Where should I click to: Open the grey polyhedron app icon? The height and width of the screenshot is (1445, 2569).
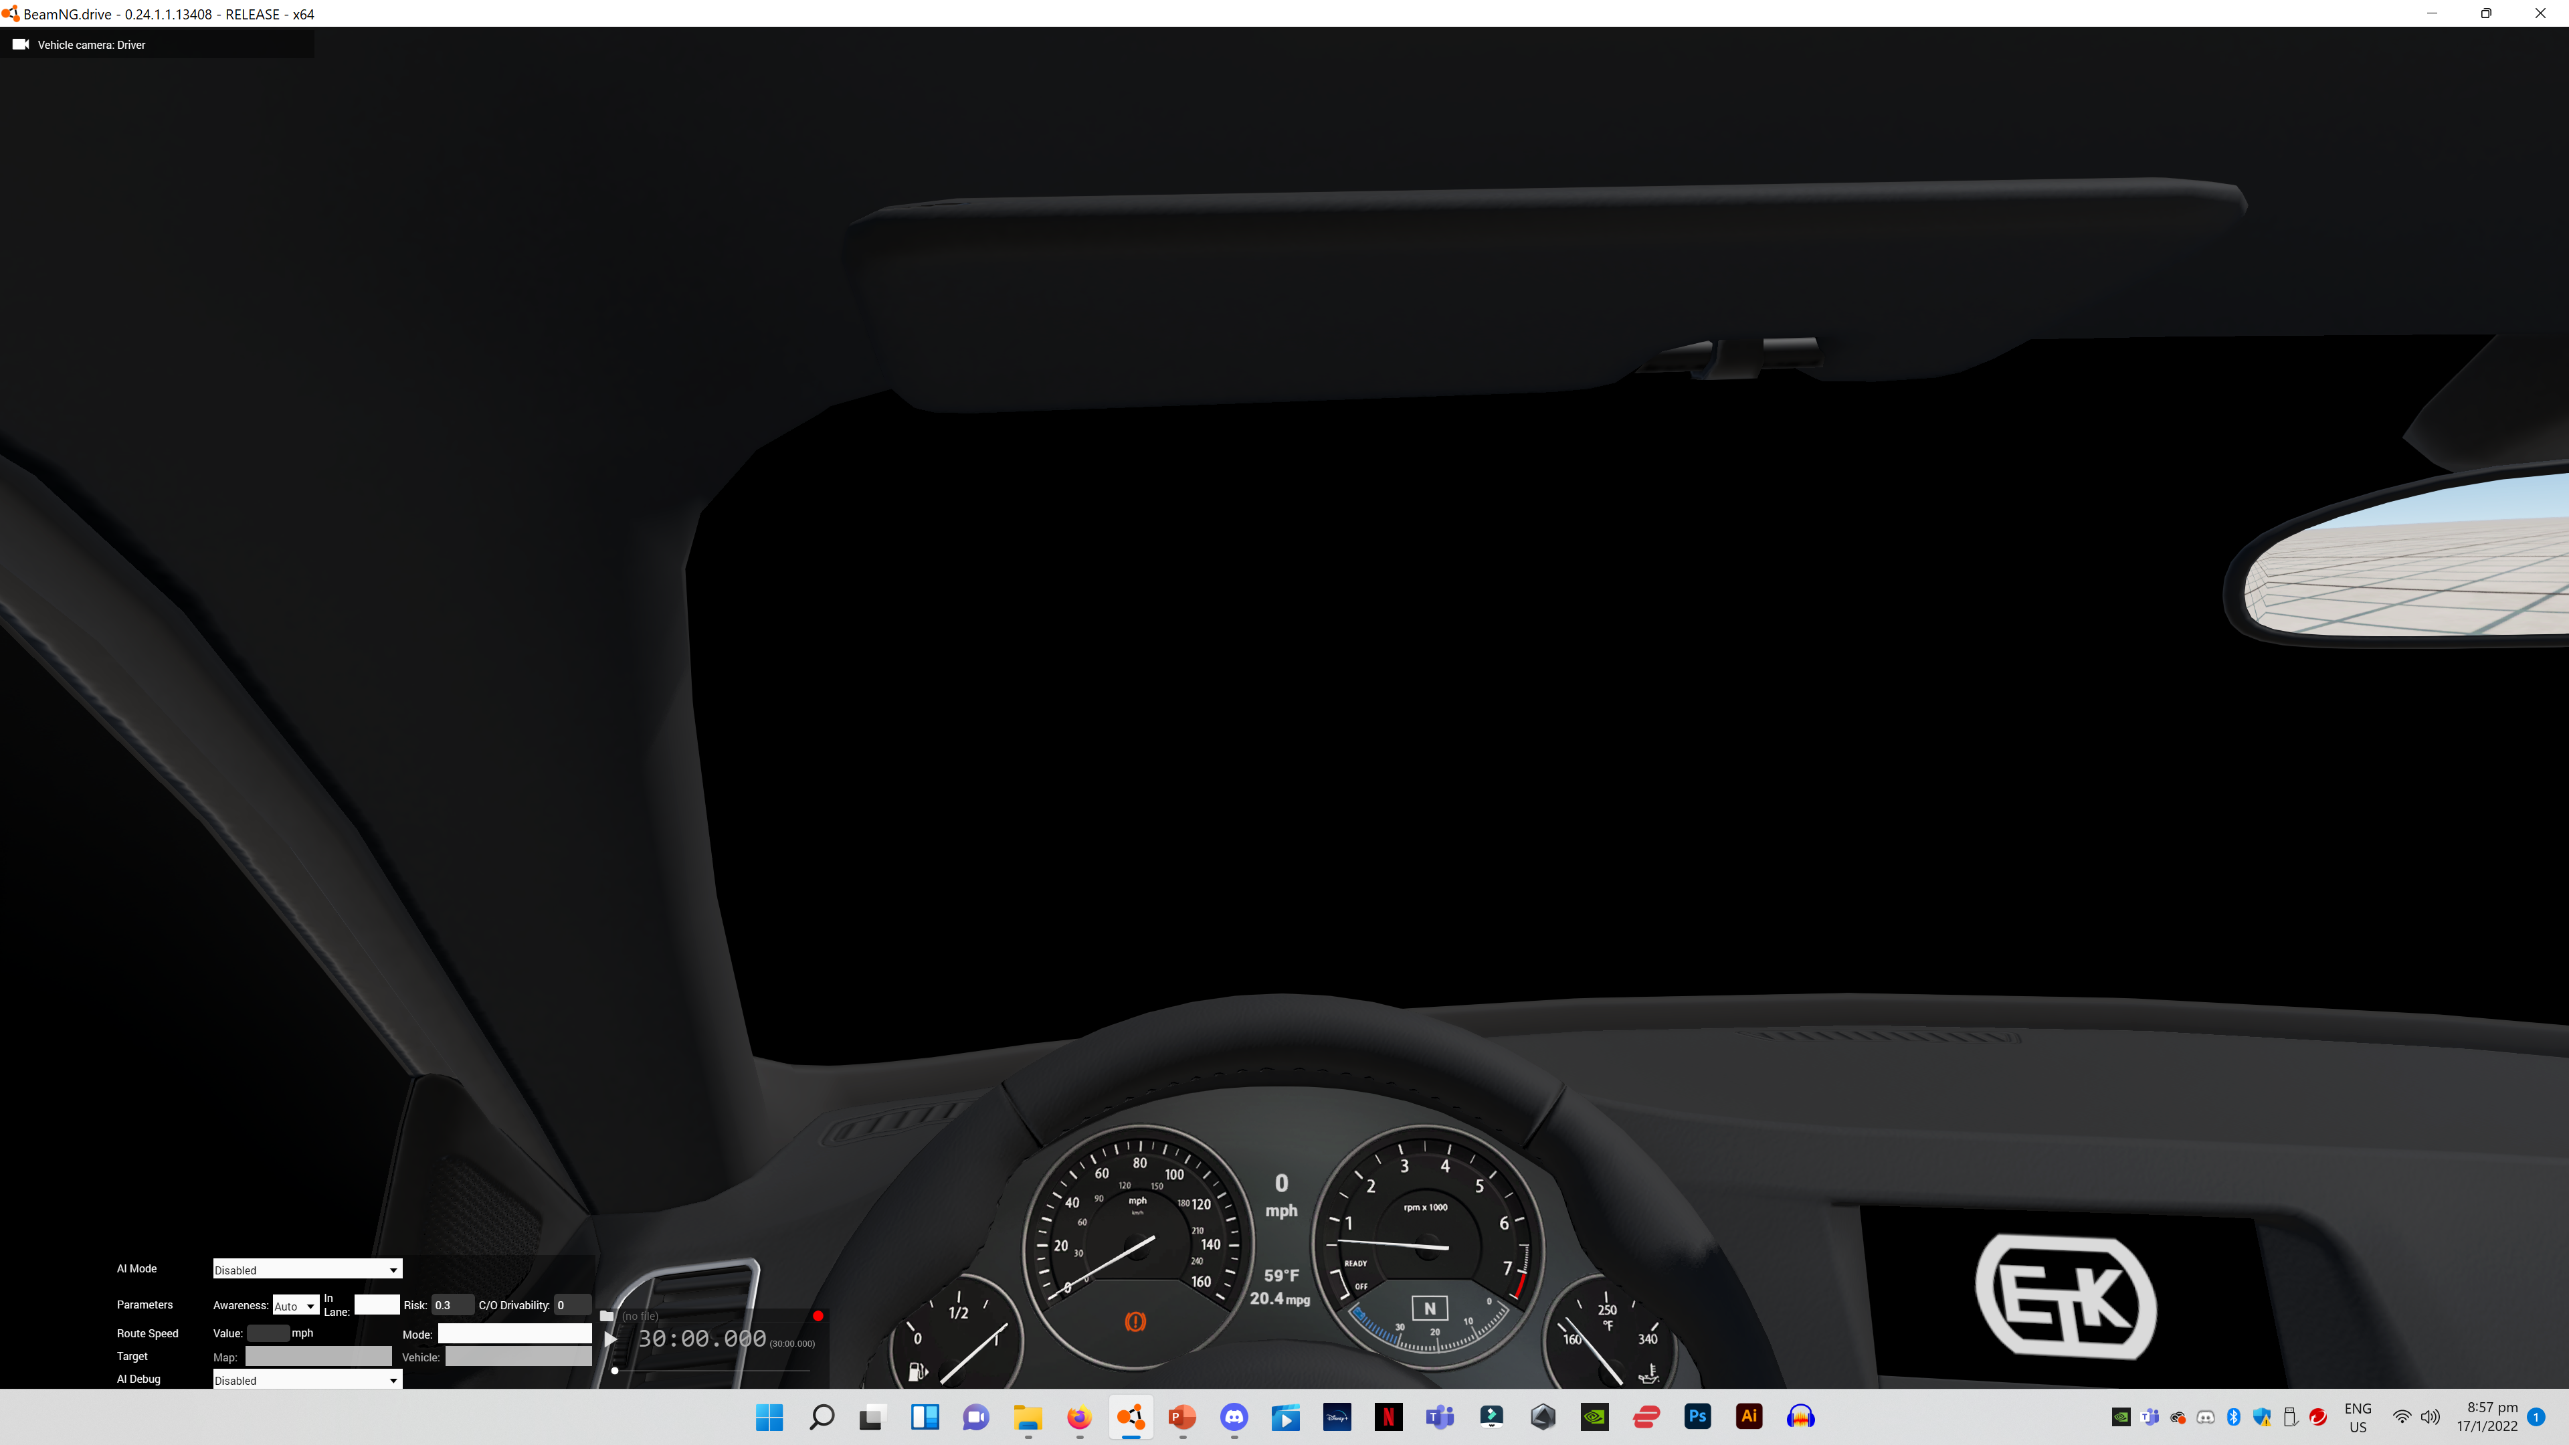pyautogui.click(x=1543, y=1417)
